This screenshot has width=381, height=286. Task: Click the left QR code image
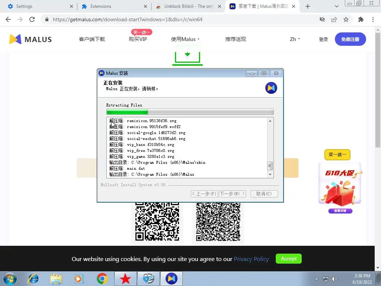(157, 221)
